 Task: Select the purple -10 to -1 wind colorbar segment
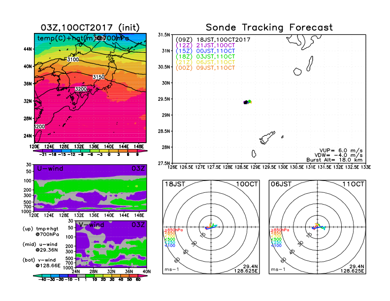click(72, 275)
